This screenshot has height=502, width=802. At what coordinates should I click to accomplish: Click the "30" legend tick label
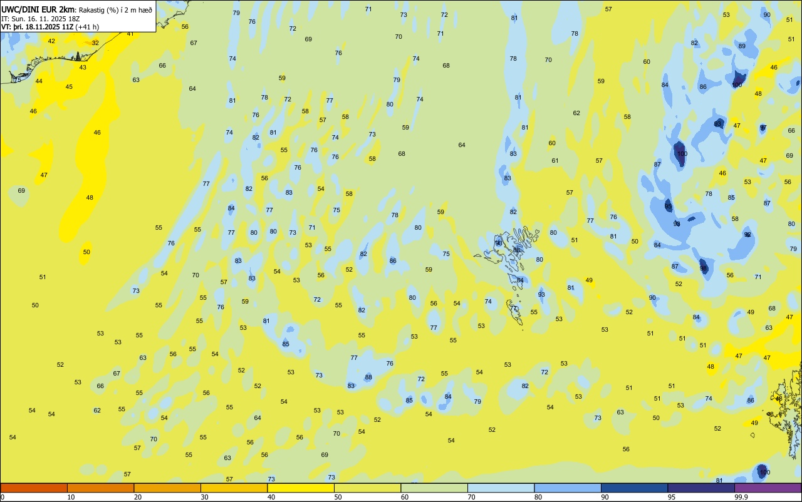[204, 497]
